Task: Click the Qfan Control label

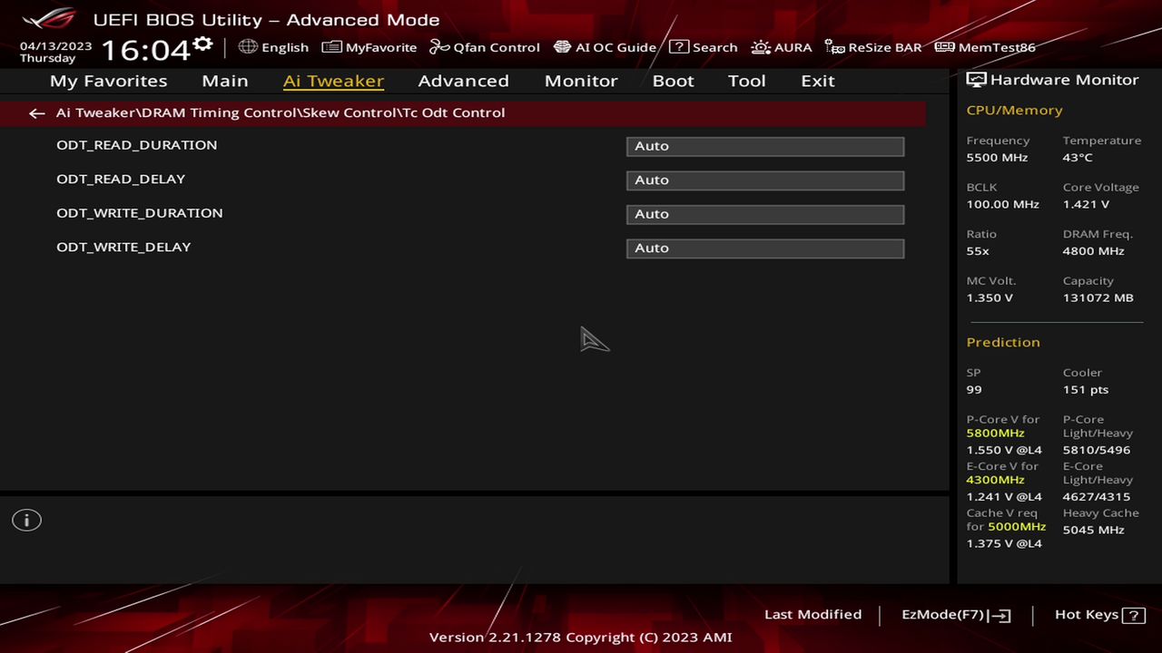Action: click(497, 48)
